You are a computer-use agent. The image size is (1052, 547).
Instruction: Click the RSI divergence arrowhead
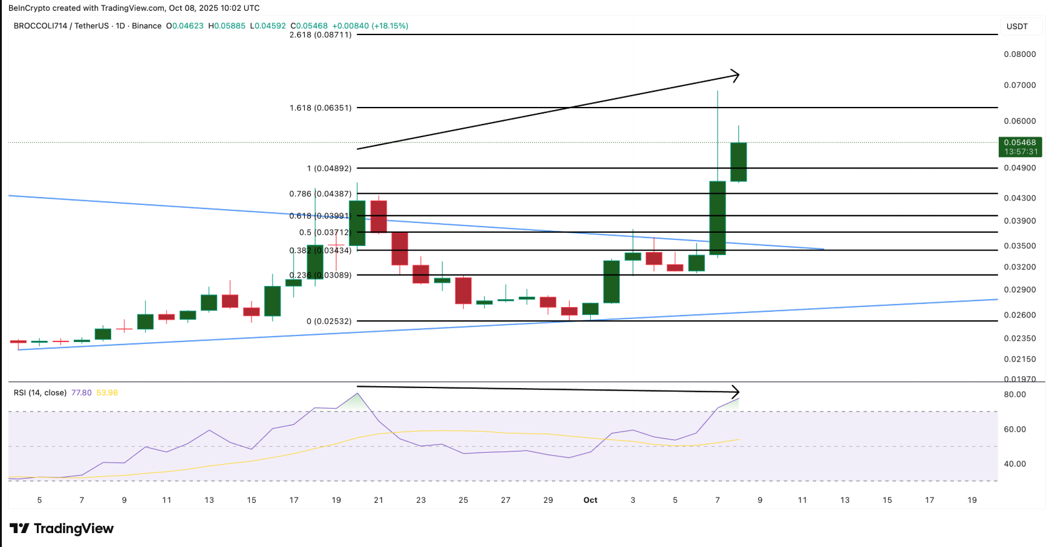click(735, 392)
